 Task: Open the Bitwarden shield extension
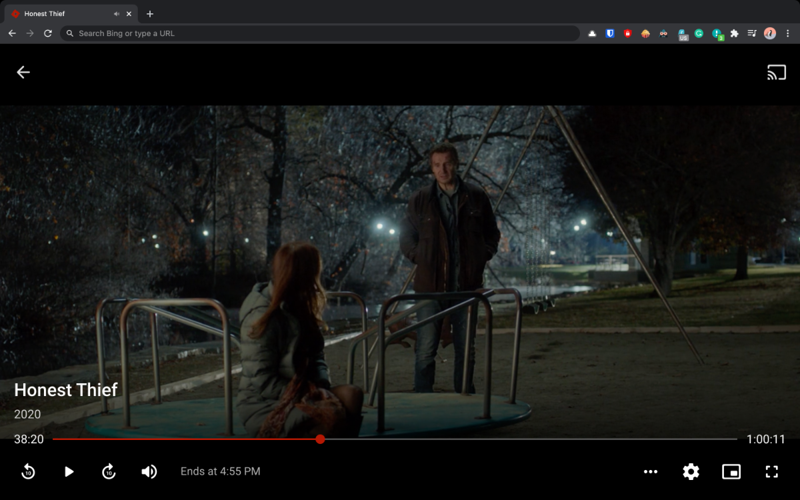coord(609,33)
